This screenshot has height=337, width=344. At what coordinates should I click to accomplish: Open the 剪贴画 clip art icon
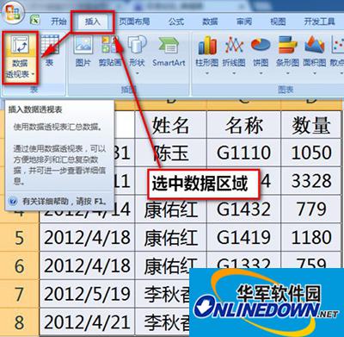pos(110,45)
